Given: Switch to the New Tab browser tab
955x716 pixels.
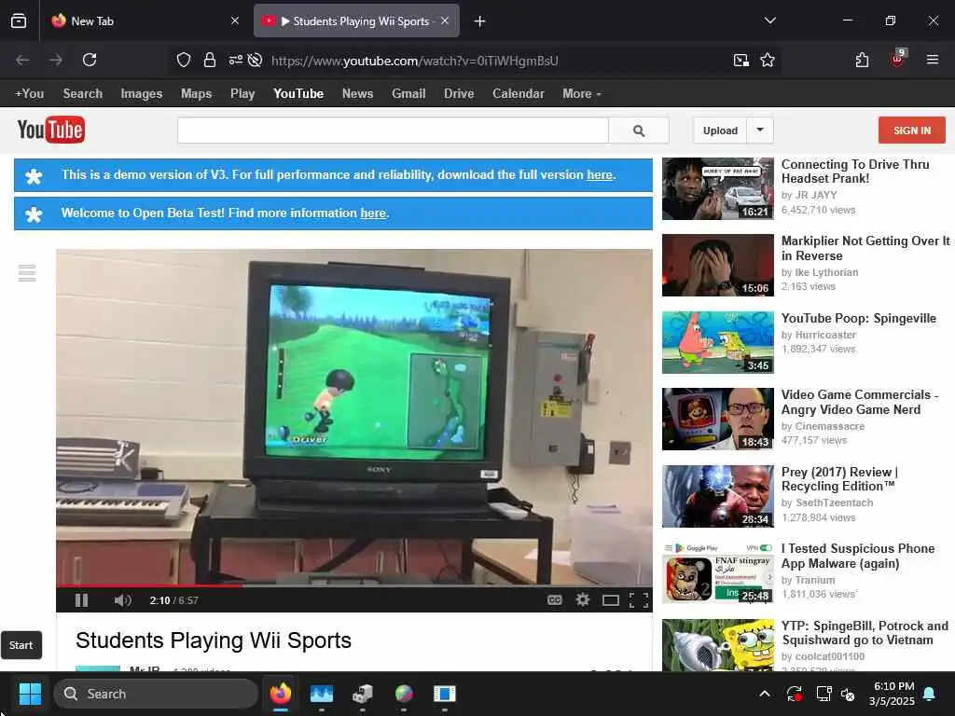Looking at the screenshot, I should click(x=145, y=21).
